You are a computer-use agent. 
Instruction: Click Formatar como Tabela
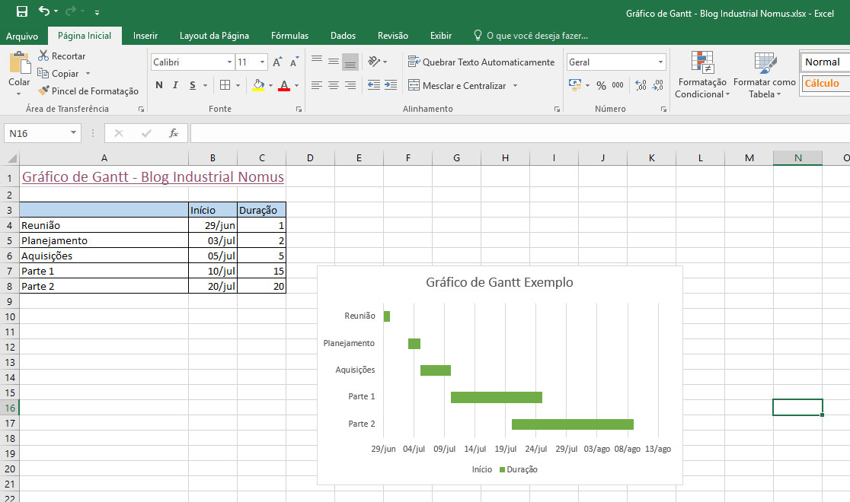pos(764,74)
